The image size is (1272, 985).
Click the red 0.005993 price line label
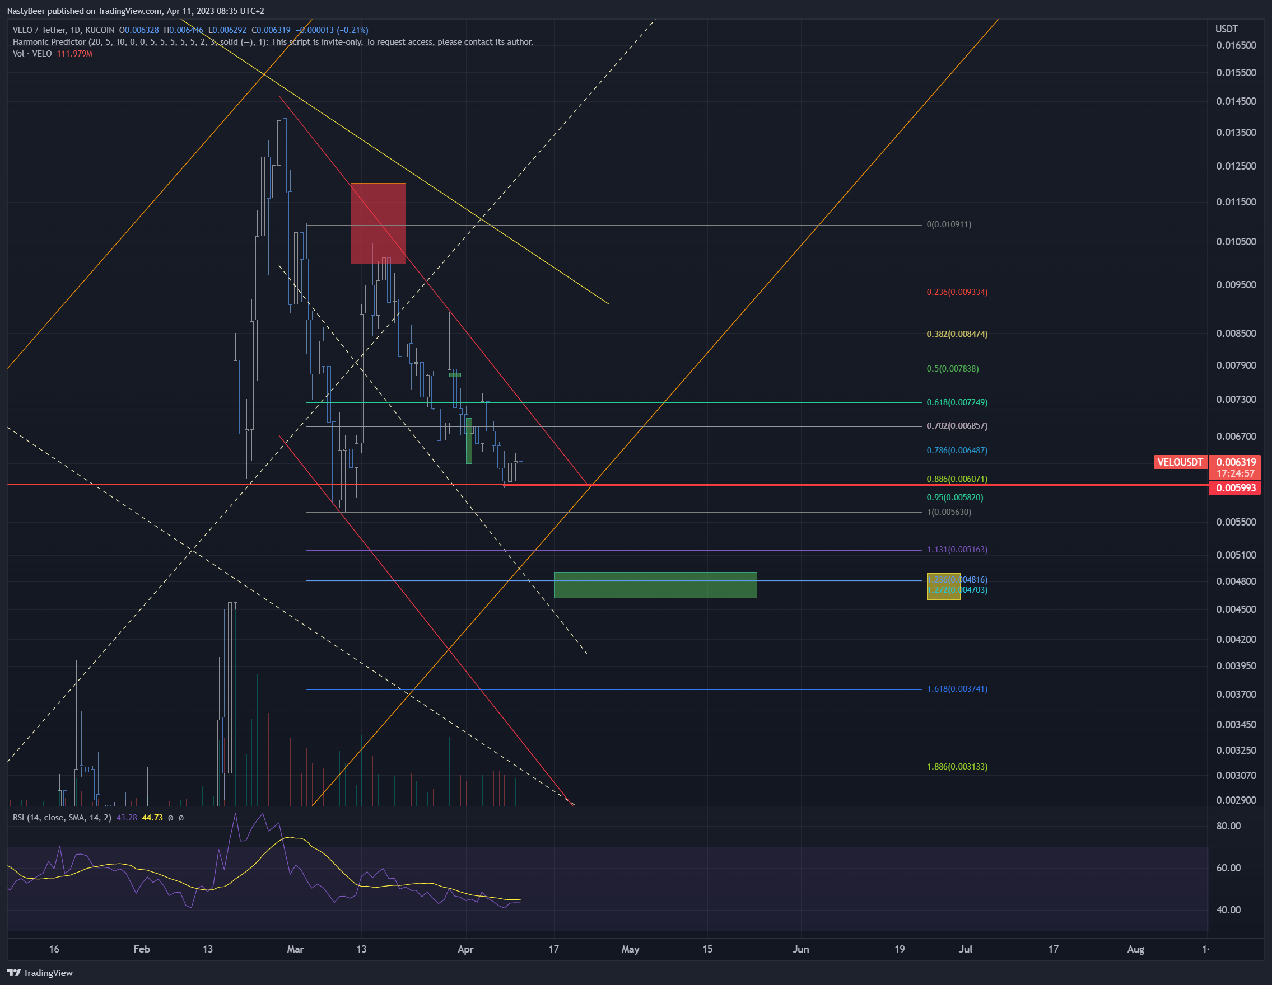click(1235, 487)
